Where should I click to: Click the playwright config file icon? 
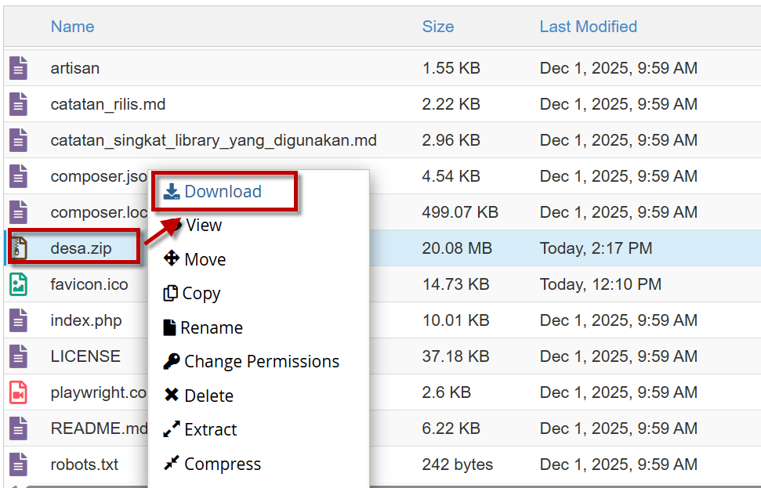tap(19, 392)
